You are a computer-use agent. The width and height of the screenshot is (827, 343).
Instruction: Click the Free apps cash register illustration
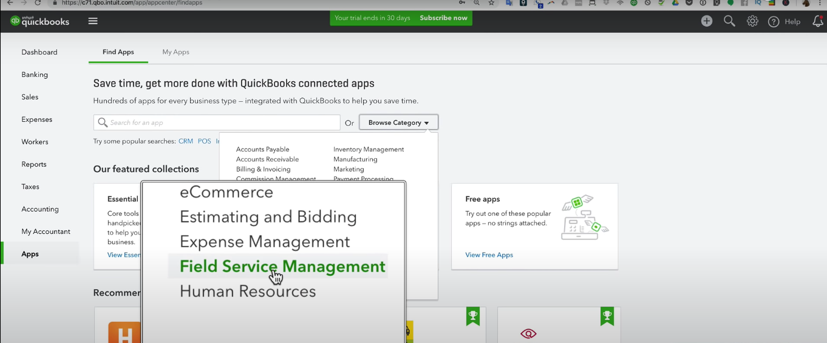[x=584, y=218]
